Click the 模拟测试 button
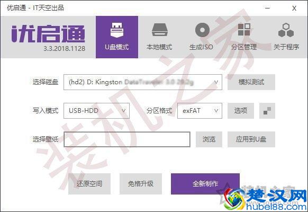The height and width of the screenshot is (212, 308). (251, 82)
